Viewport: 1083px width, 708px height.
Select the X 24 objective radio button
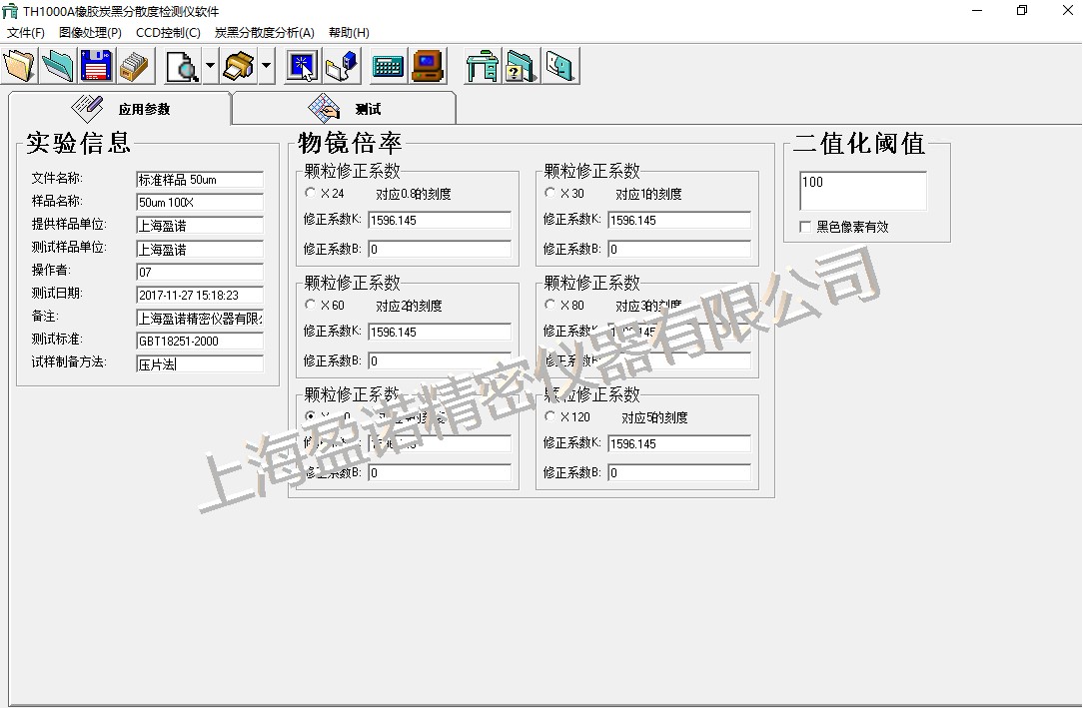click(x=311, y=193)
